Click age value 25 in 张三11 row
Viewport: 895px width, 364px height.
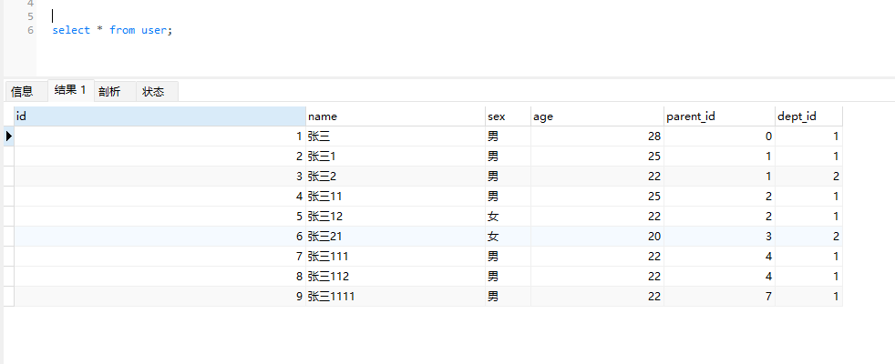click(x=597, y=196)
